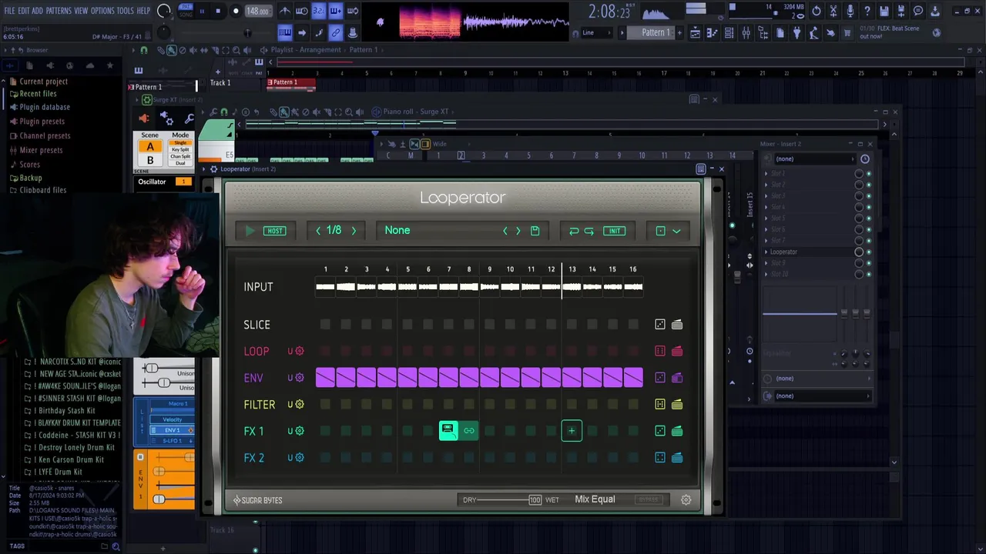Open the FILE menu
Image resolution: width=986 pixels, height=554 pixels.
(x=10, y=11)
